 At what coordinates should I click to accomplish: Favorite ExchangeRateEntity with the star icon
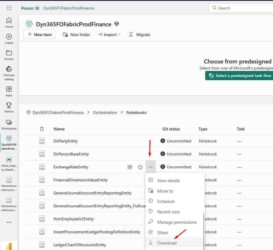click(140, 167)
